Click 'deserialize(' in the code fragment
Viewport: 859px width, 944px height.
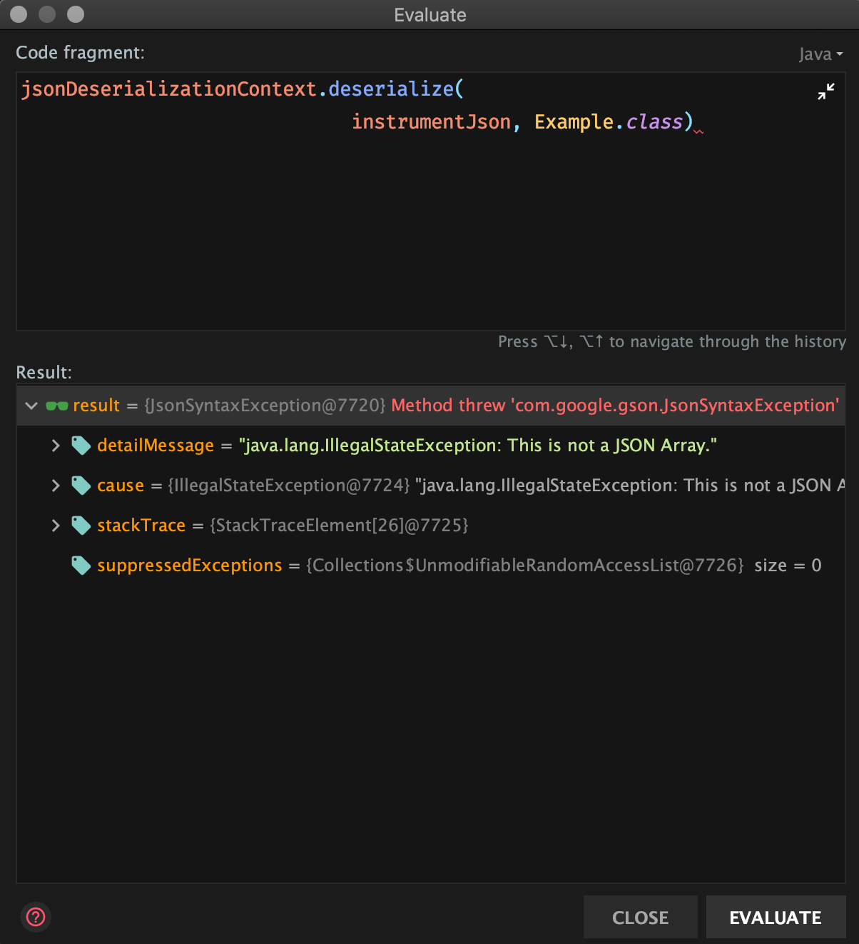[x=396, y=89]
